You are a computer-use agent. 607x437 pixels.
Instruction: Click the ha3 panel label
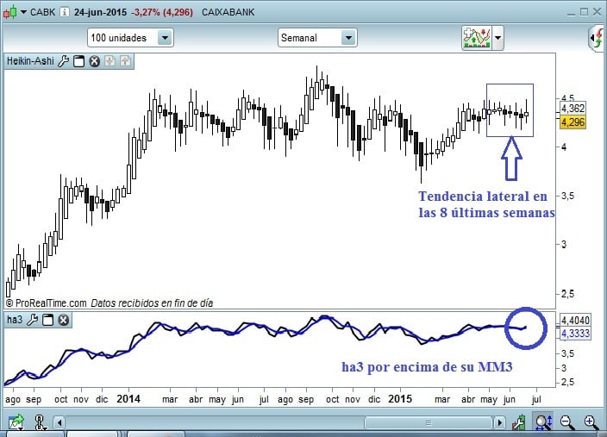click(x=15, y=319)
